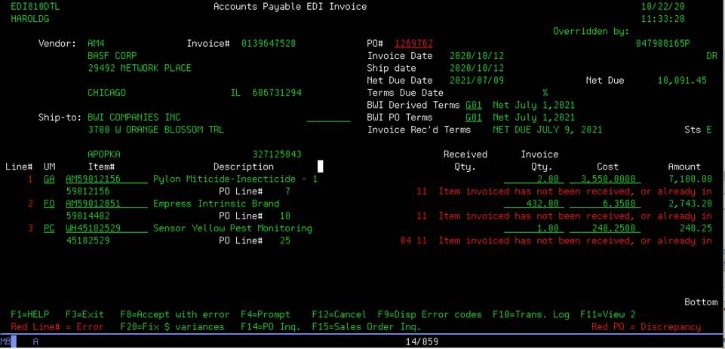725x349 pixels.
Task: Choose F20=Fix $ variances
Action: tap(172, 327)
